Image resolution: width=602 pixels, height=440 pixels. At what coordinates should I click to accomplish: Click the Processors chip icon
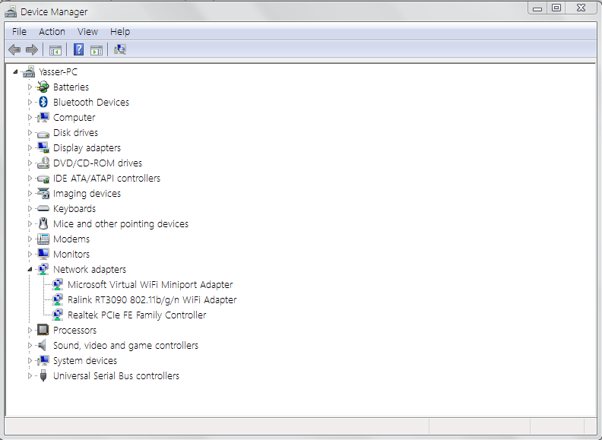(x=43, y=330)
